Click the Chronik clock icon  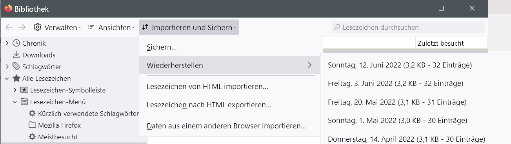tap(16, 43)
